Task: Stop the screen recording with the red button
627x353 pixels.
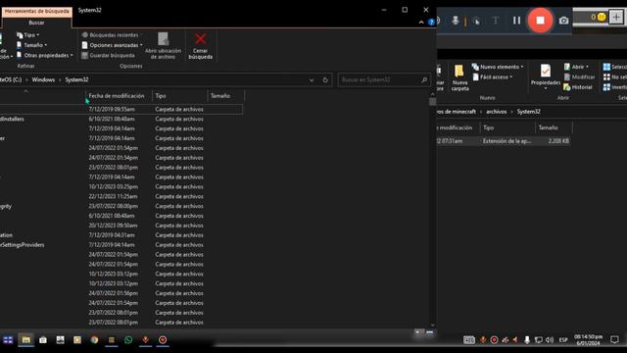Action: coord(540,20)
